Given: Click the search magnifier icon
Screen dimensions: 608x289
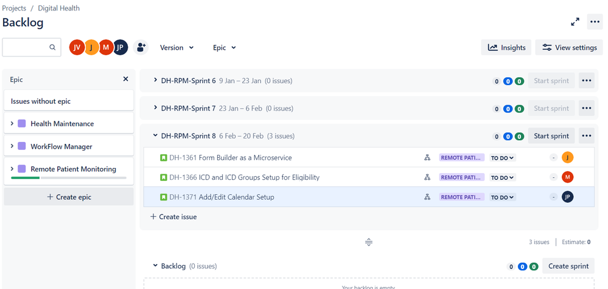Looking at the screenshot, I should [52, 47].
